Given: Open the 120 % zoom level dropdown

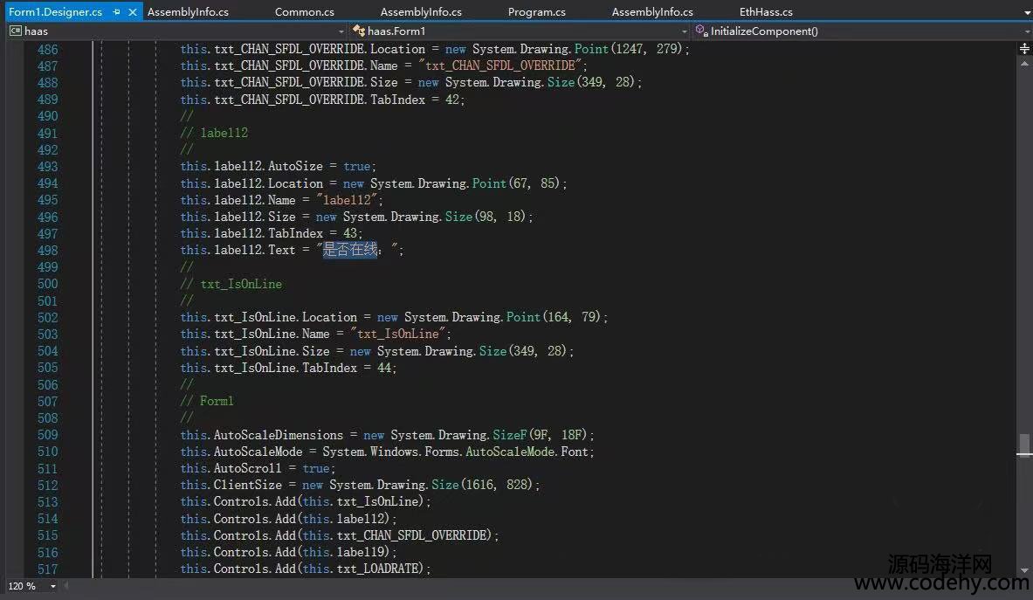Looking at the screenshot, I should coord(31,585).
